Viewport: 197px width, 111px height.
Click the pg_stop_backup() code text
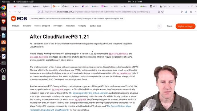(39, 57)
